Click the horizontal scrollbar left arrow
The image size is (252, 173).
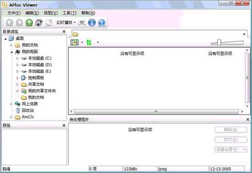[x=71, y=112]
